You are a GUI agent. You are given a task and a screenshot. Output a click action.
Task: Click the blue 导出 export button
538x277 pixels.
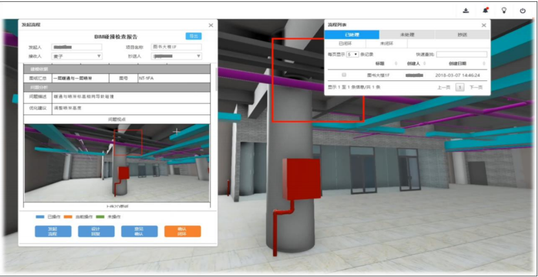point(194,36)
